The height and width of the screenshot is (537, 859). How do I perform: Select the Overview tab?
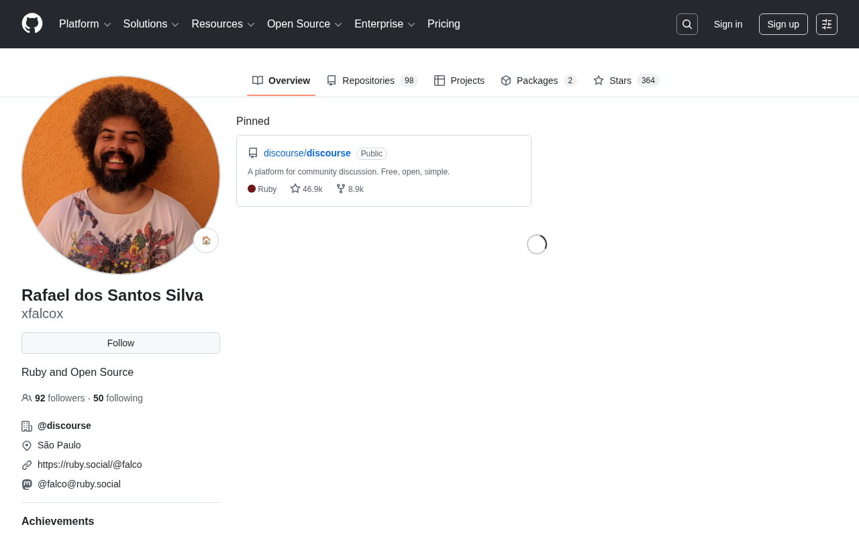(x=281, y=81)
